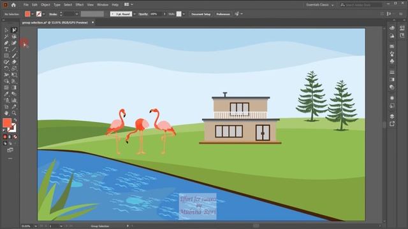Open the Window menu
The width and height of the screenshot is (408, 229).
tap(103, 4)
